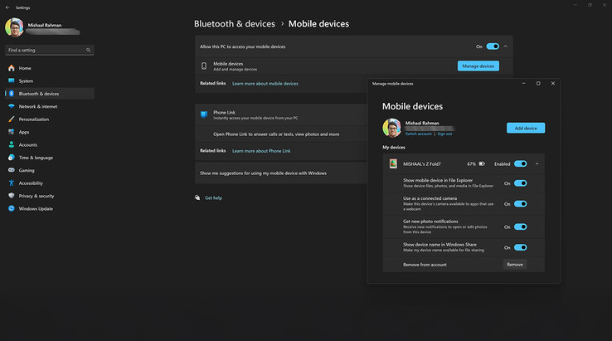This screenshot has width=612, height=341.
Task: Click the Personalization brush icon
Action: [x=12, y=119]
